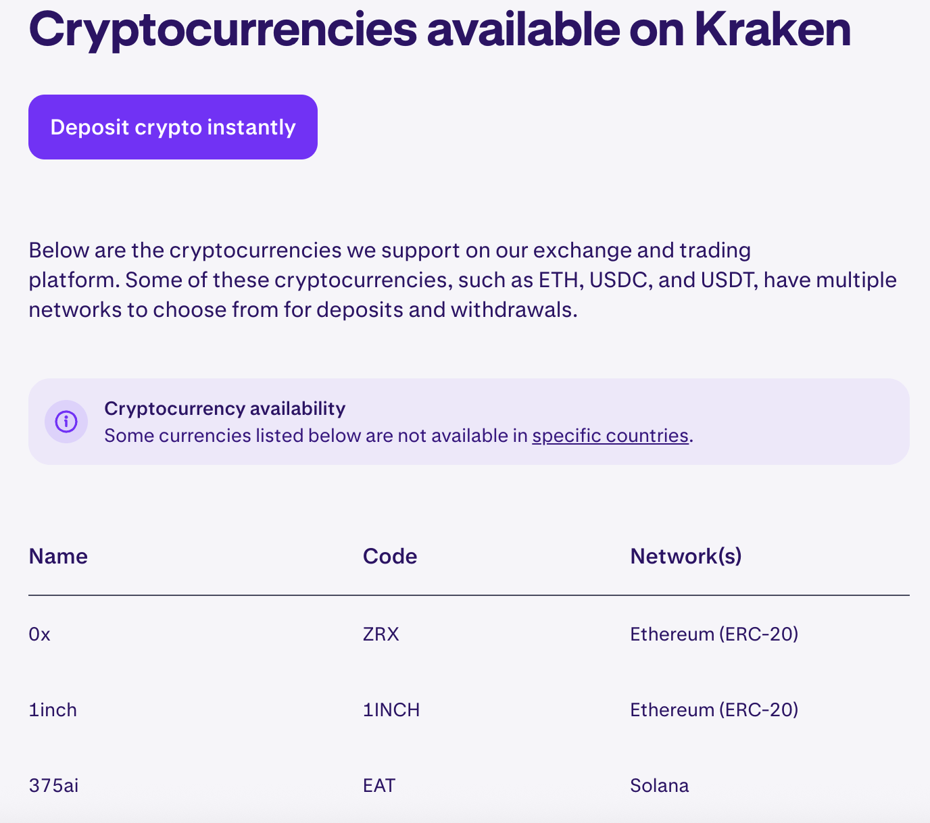Click the Cryptocurrency availability notice heading

click(x=224, y=408)
